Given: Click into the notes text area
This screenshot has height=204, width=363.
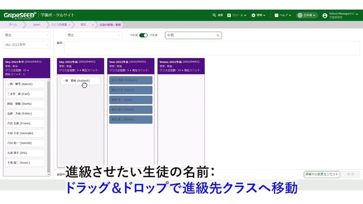Looking at the screenshot, I should pyautogui.click(x=212, y=48).
